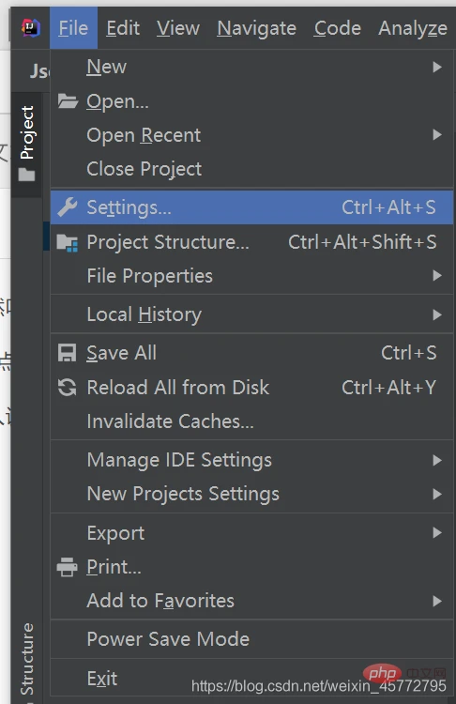Click the IntelliJ IDEA logo icon
Screen dimensions: 456x704
click(x=31, y=28)
